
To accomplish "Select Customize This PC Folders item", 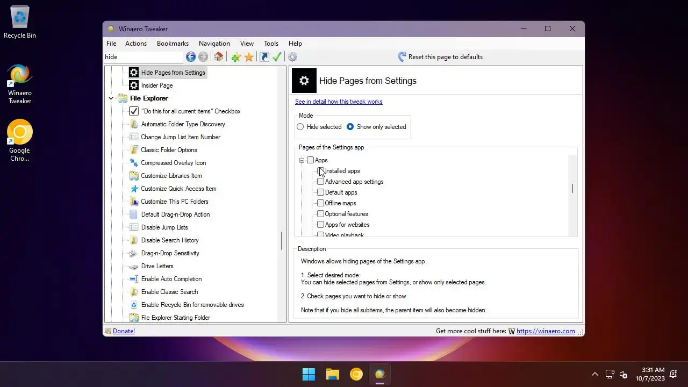I will (x=175, y=202).
